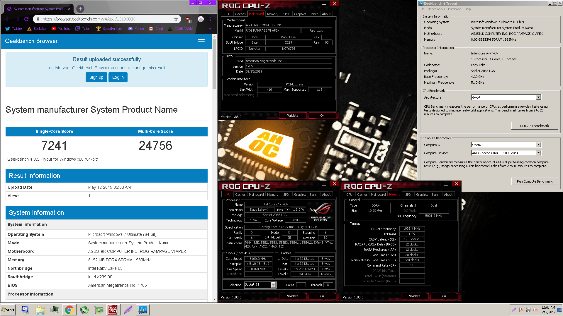
Task: Click scrollbar down arrow in browser
Action: 214,299
